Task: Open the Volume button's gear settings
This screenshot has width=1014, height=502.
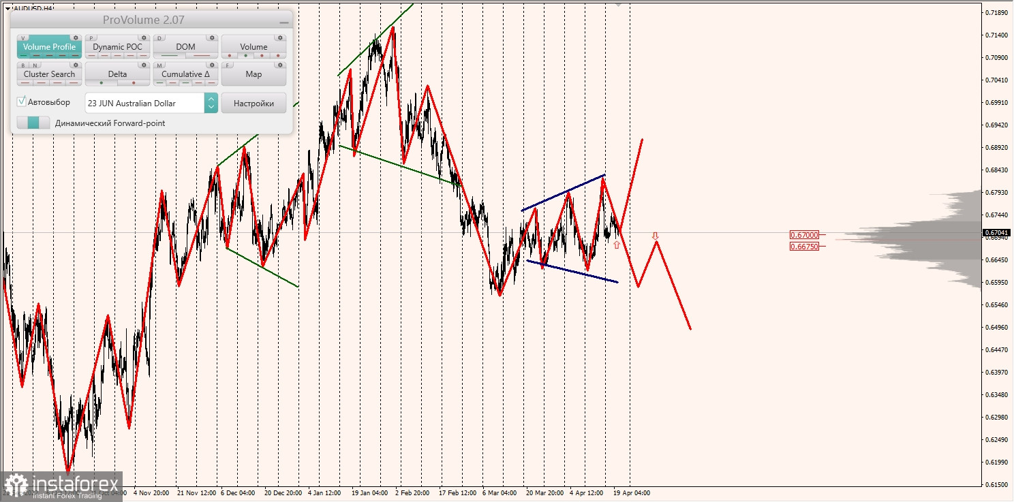Action: click(280, 37)
